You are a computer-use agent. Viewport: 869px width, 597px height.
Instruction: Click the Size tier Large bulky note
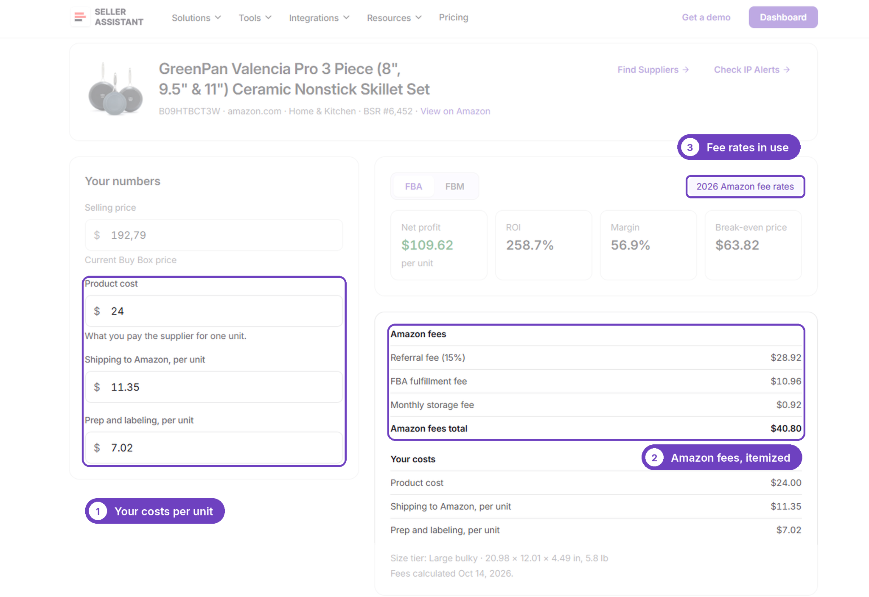tap(499, 558)
